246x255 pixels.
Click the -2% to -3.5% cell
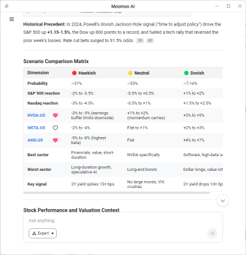click(x=82, y=93)
